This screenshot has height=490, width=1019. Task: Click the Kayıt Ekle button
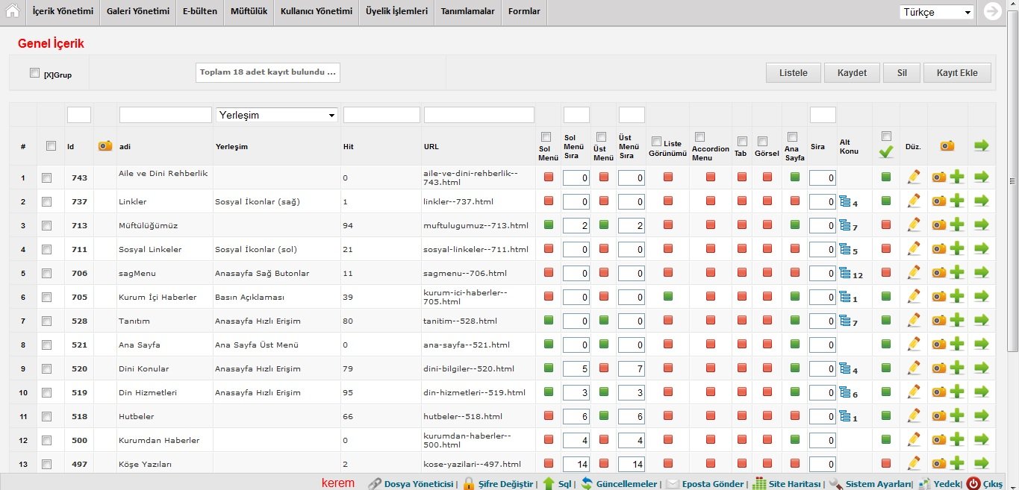tap(957, 72)
